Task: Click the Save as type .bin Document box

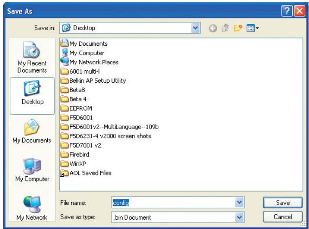Action: [x=178, y=217]
